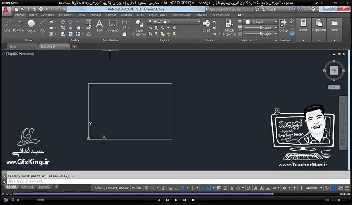Click the WCS coordinate system button

[334, 87]
